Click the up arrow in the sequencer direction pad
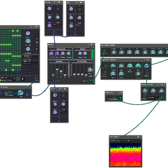168x168 pixels. click(x=30, y=66)
